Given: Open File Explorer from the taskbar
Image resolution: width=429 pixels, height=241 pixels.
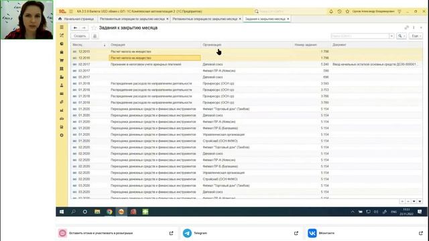Looking at the screenshot, I should pos(97,212).
